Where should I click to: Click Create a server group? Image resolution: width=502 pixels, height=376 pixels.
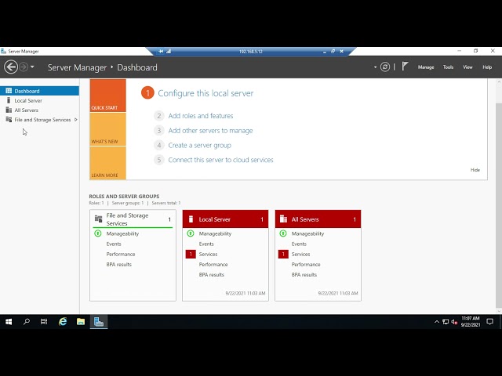[x=200, y=145]
